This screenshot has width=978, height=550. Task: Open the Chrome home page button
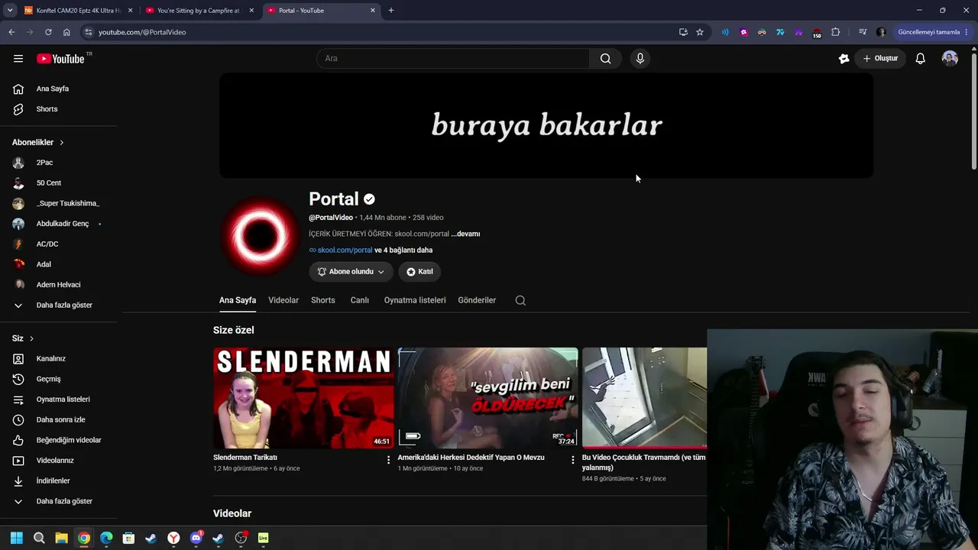pyautogui.click(x=66, y=32)
